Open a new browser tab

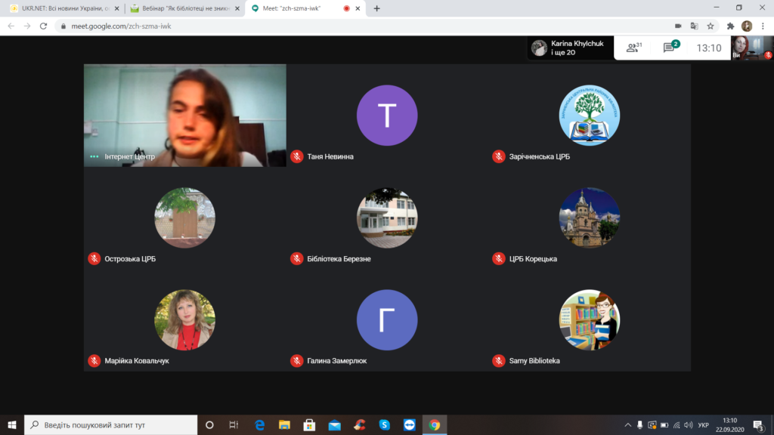pos(377,8)
